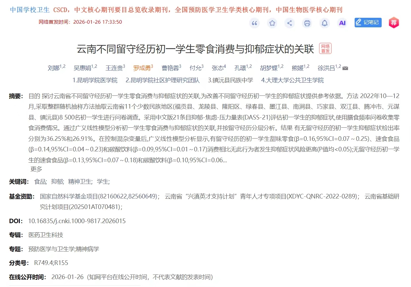Open author 熊媛 profile
Screen dimensions: 411x287
click(x=298, y=68)
